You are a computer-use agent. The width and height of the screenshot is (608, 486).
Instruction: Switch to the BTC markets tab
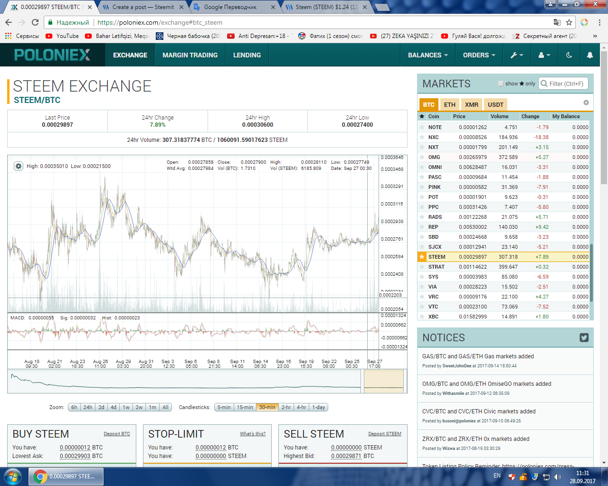click(x=429, y=104)
